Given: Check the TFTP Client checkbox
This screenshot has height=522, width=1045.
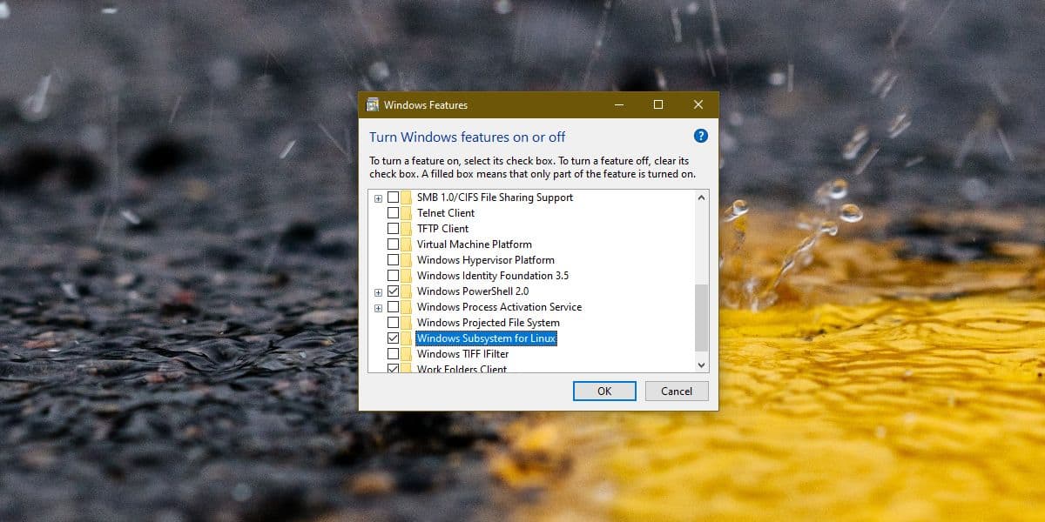Looking at the screenshot, I should point(393,229).
